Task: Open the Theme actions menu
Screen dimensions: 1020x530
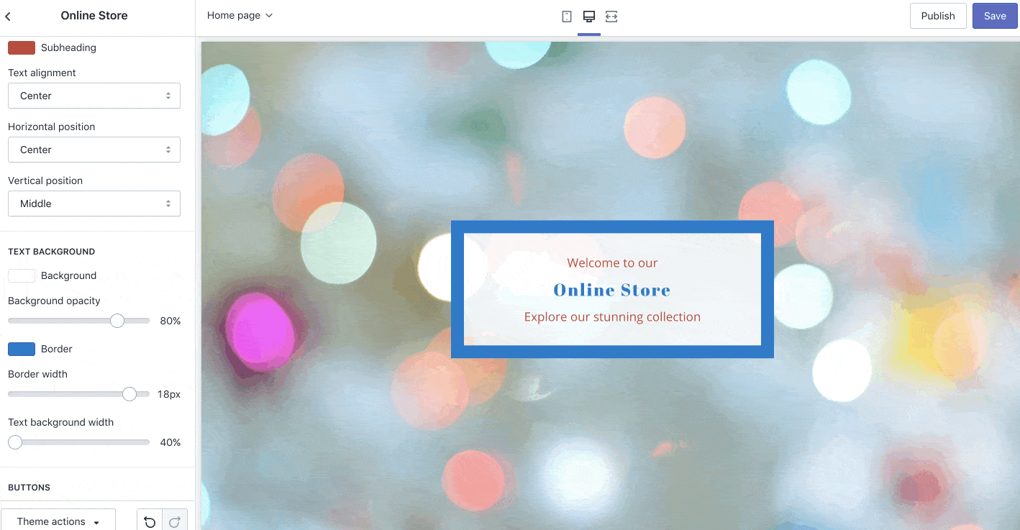Action: click(58, 521)
